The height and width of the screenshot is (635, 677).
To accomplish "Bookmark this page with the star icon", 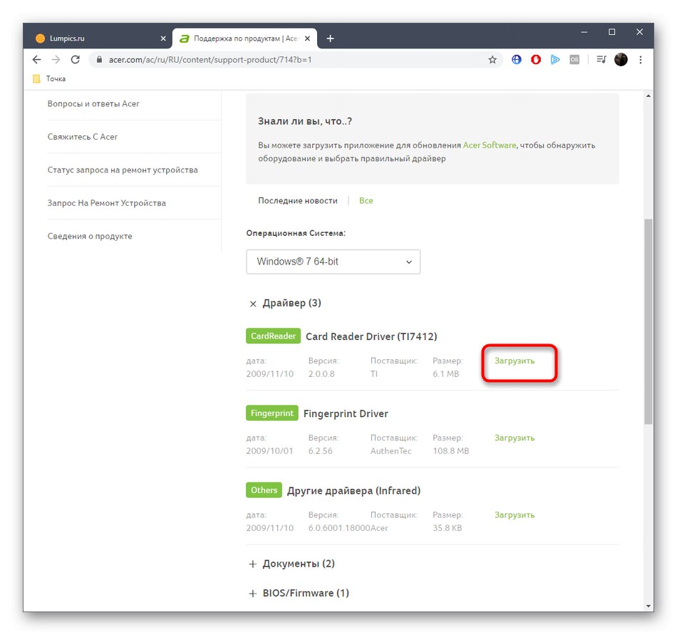I will pyautogui.click(x=492, y=60).
